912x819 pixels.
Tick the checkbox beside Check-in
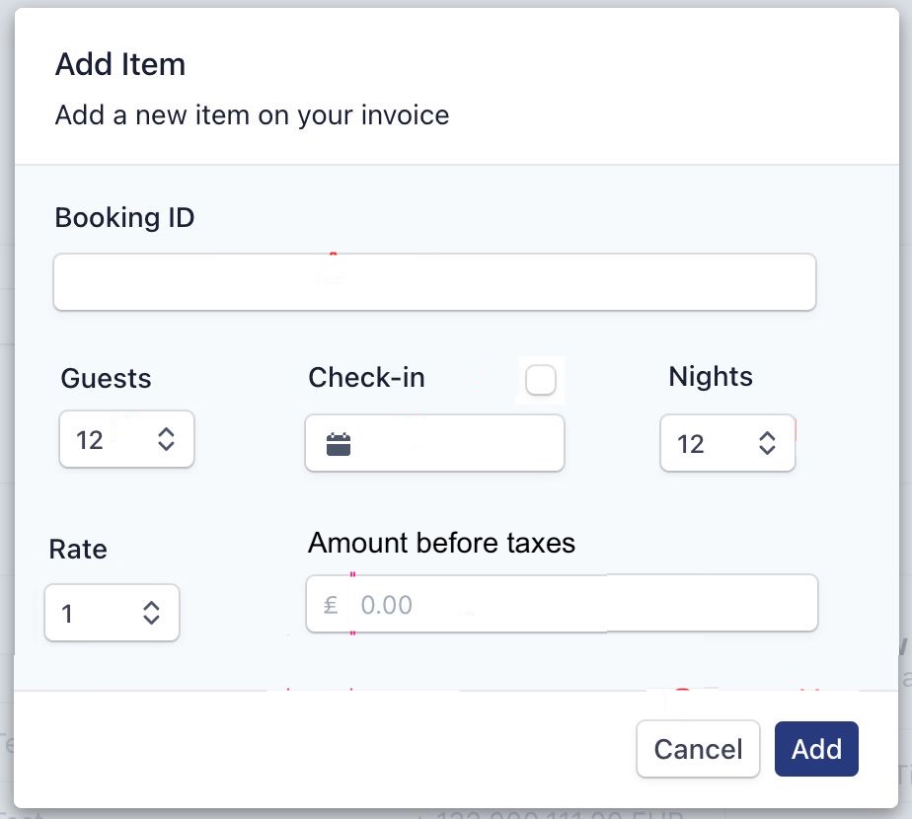tap(541, 380)
